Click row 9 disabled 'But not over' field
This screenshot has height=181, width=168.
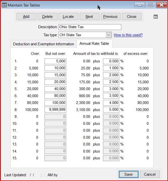55,117
